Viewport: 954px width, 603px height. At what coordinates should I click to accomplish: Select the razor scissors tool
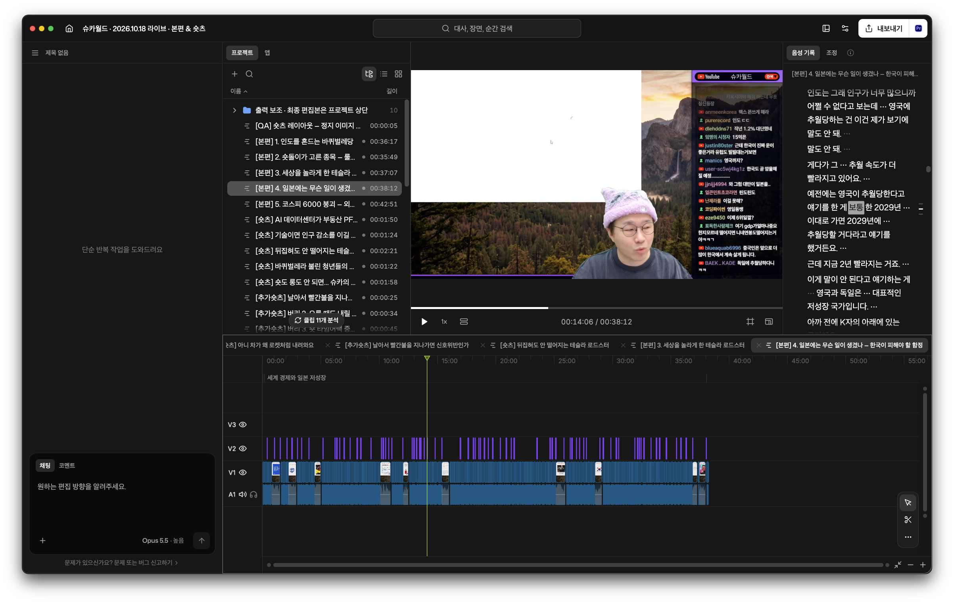[908, 520]
